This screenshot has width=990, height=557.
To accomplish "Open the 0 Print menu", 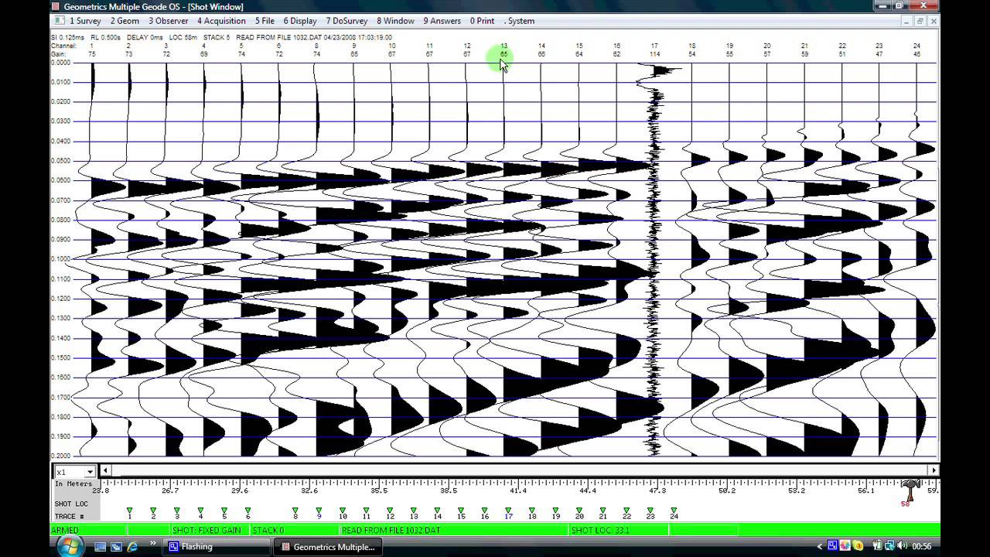I will (482, 21).
